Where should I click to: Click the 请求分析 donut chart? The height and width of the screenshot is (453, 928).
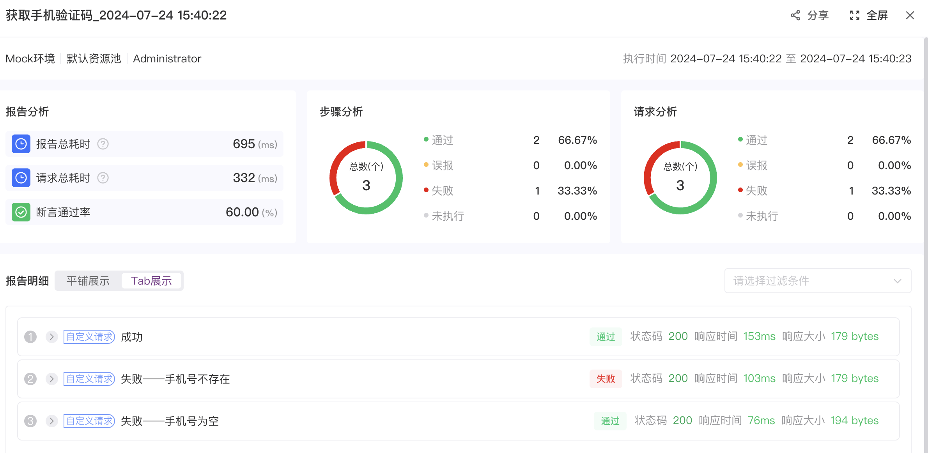click(x=680, y=178)
